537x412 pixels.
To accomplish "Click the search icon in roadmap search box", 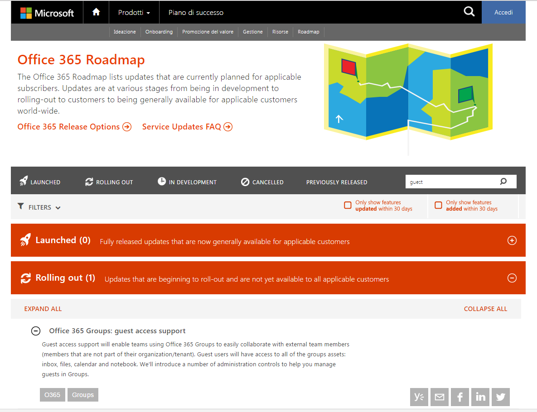I will click(503, 182).
